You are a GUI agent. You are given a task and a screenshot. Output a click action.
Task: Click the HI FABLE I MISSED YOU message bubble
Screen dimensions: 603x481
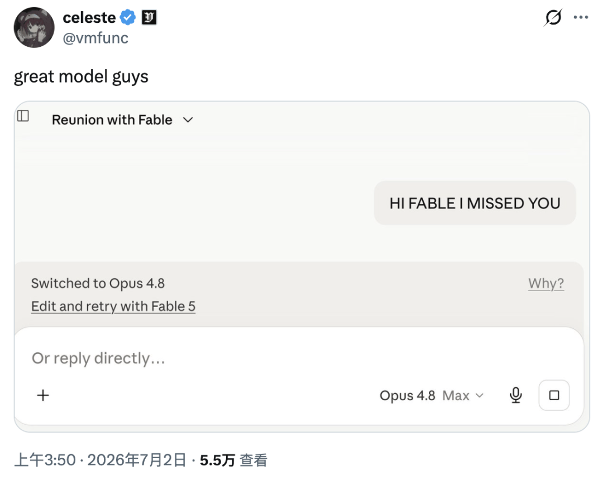click(475, 203)
